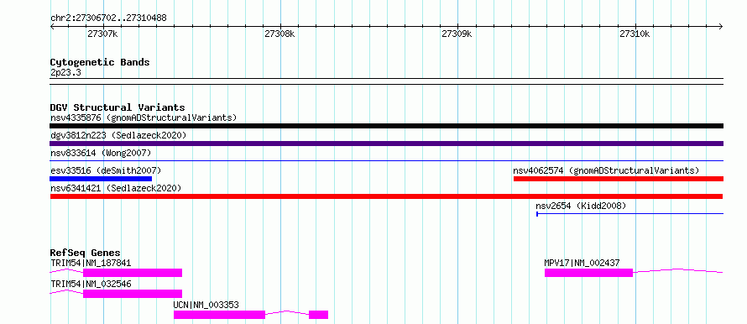Screen dimensions: 747x324
Task: Click the thin blue nsv833614 variant line
Action: [x=386, y=161]
